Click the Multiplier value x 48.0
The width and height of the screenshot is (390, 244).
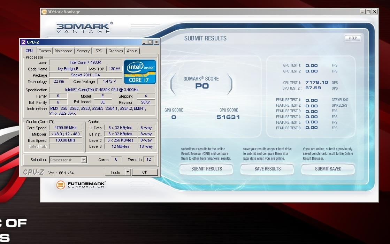pyautogui.click(x=66, y=134)
